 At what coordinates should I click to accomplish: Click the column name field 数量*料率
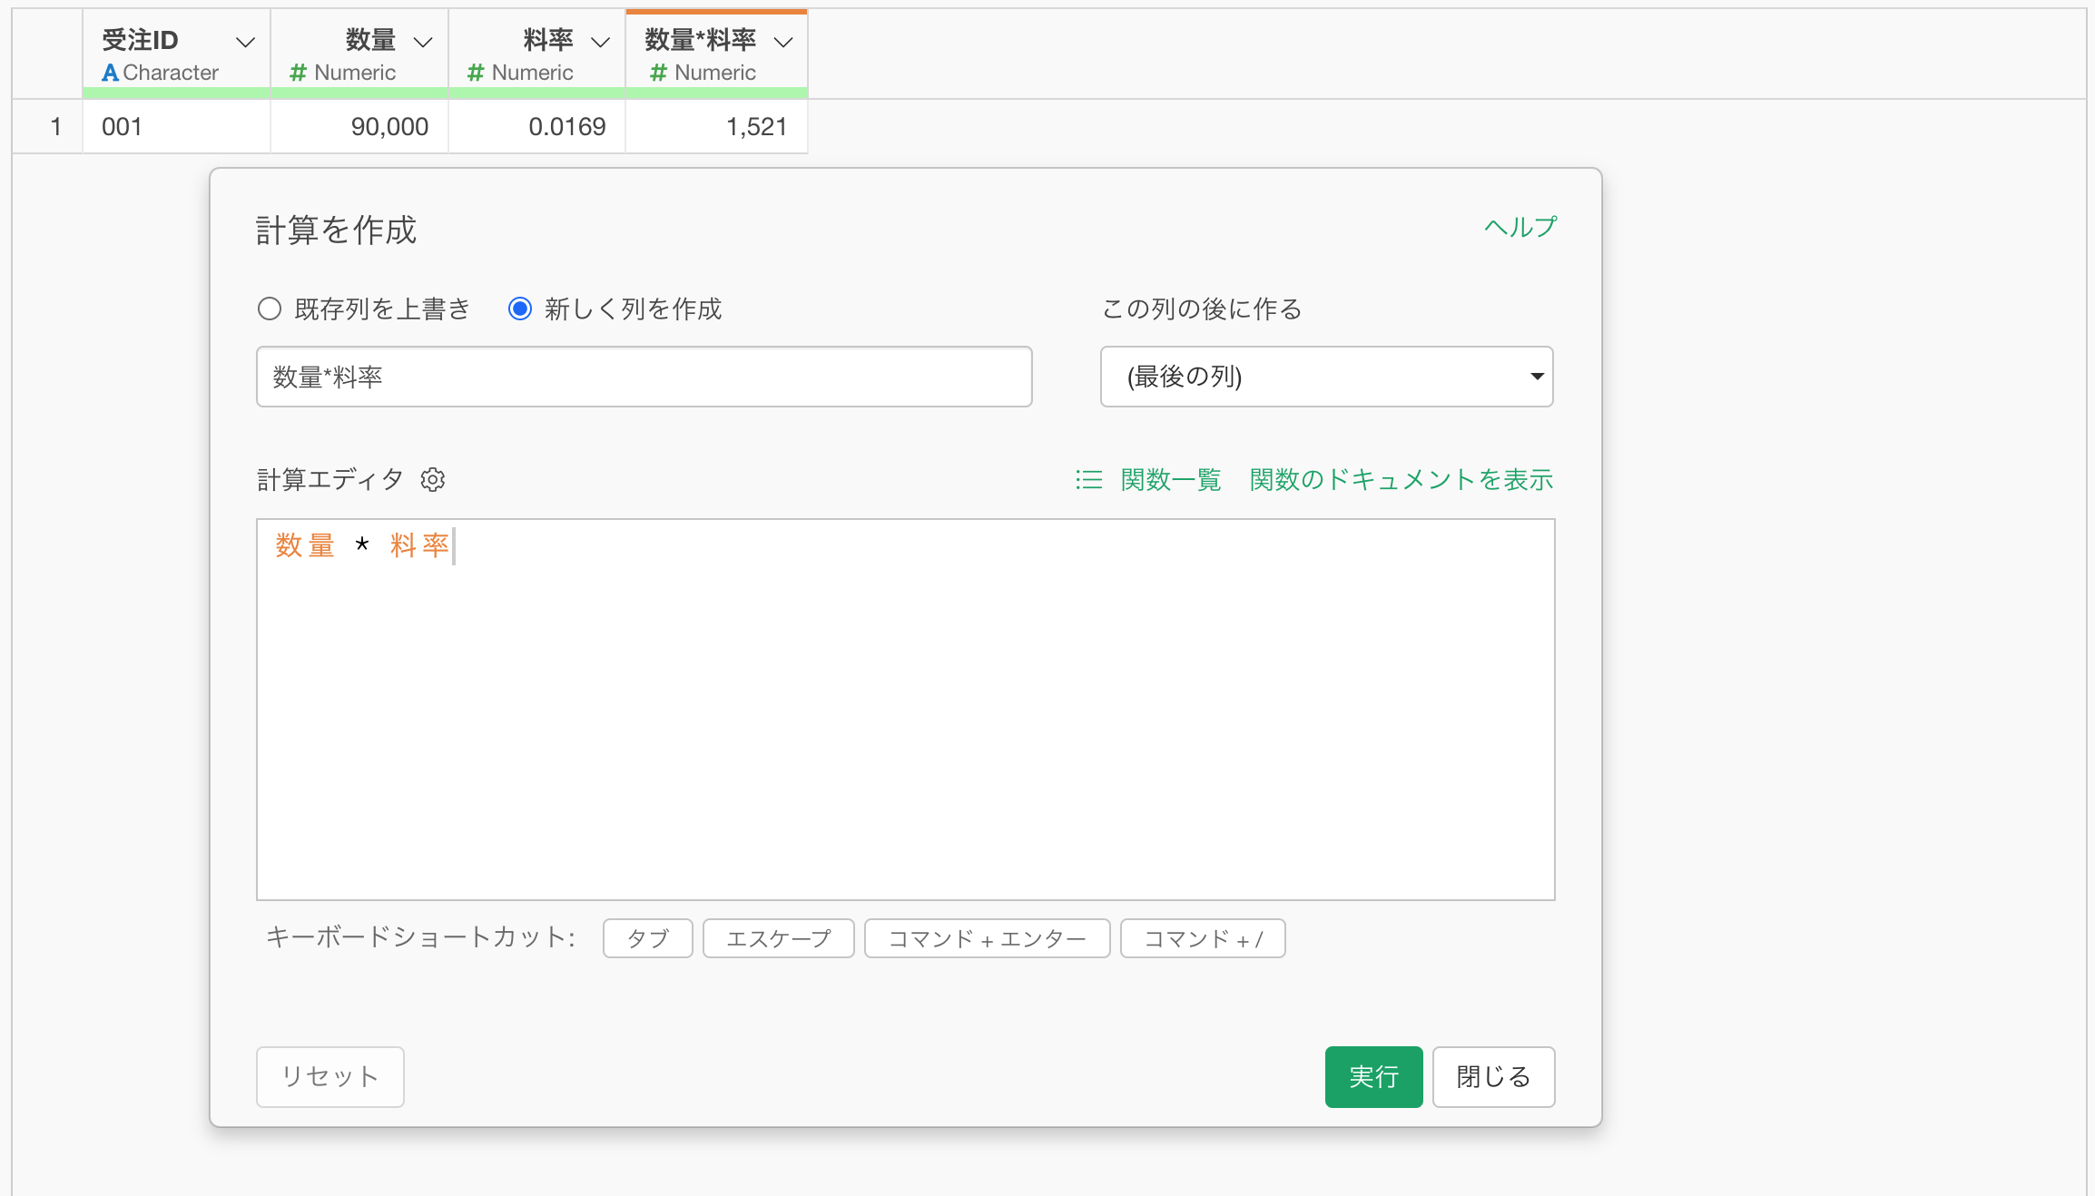(644, 377)
